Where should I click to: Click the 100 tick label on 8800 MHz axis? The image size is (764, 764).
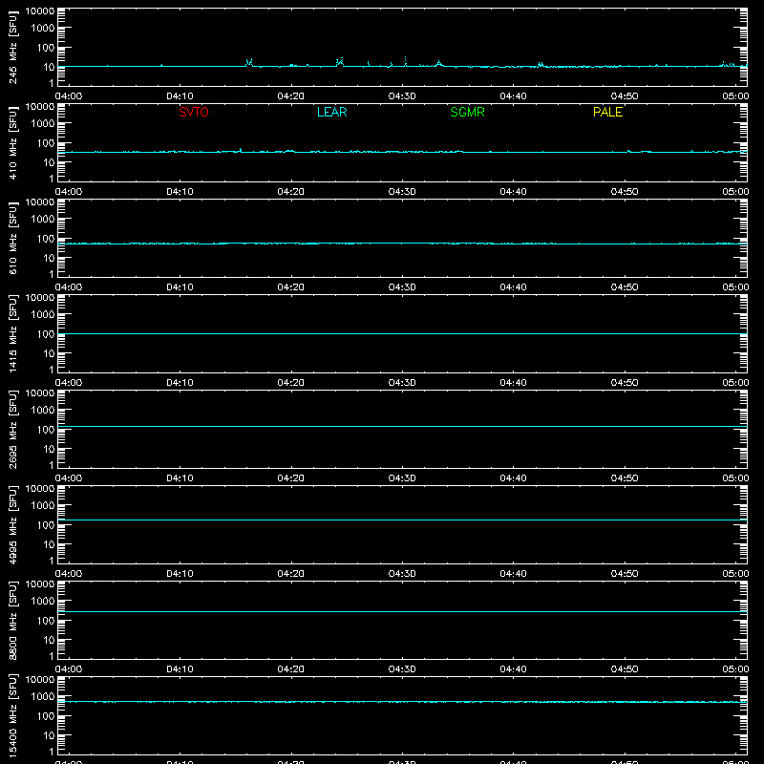(46, 621)
